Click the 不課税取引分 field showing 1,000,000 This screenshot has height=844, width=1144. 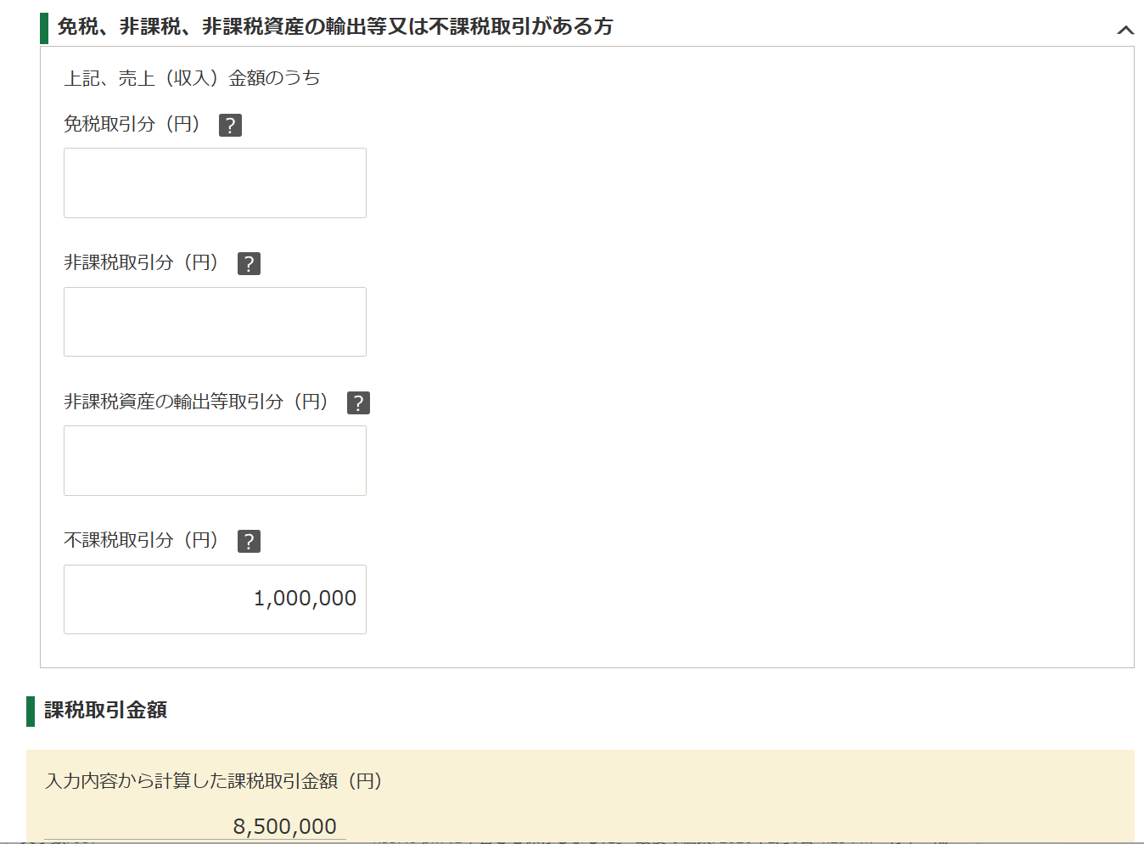(215, 599)
